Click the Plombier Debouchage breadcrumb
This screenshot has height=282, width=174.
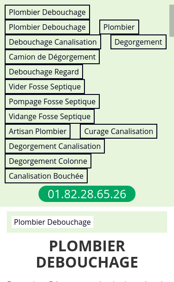[x=52, y=222]
